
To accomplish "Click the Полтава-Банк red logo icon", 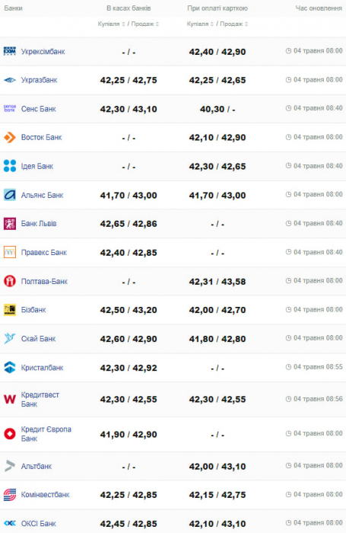I will coord(10,281).
